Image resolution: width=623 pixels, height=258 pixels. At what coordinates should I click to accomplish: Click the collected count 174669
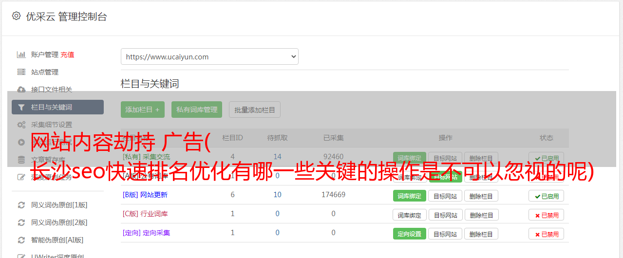pyautogui.click(x=333, y=195)
